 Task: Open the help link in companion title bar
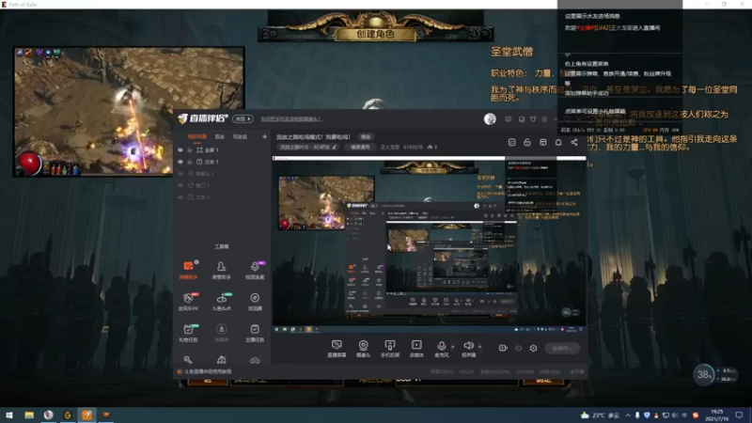pos(291,119)
